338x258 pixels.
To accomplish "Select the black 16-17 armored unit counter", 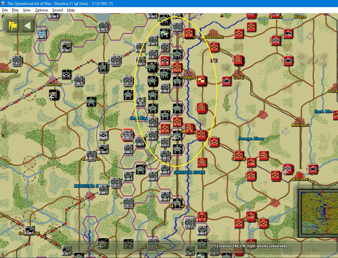I will click(165, 74).
